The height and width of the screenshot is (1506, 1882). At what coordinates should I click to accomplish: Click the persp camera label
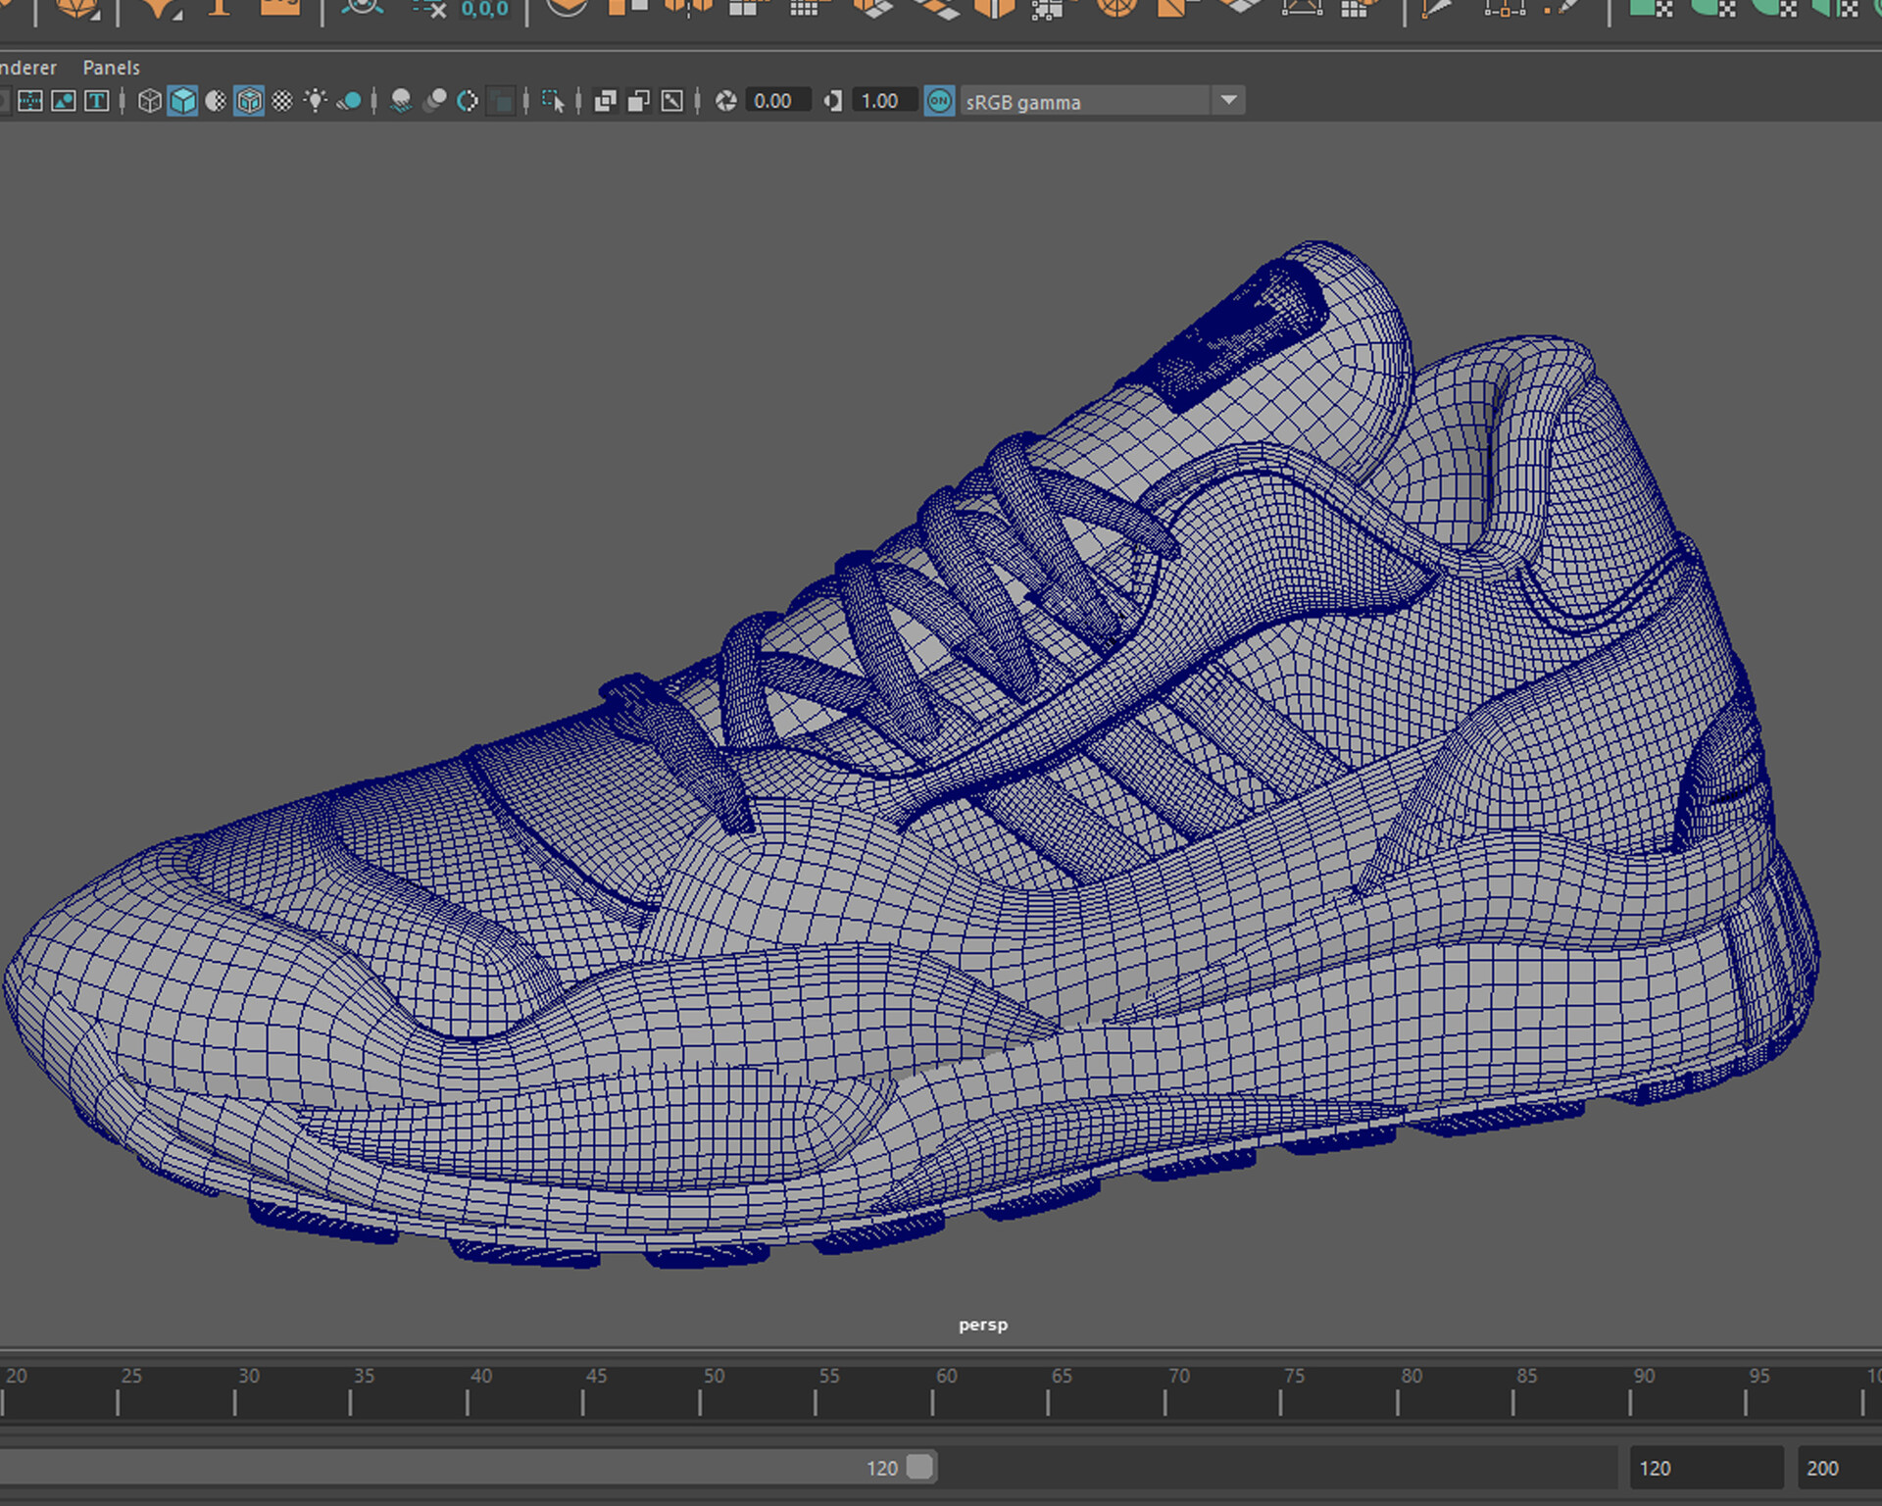[981, 1324]
